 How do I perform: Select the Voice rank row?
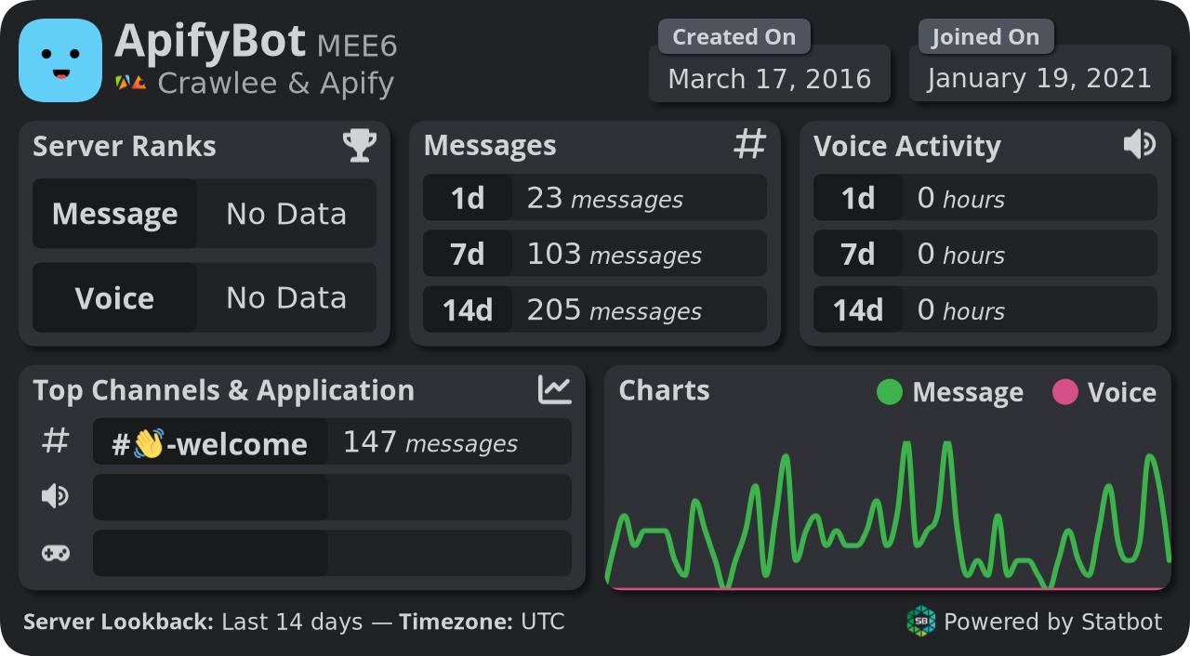[205, 297]
